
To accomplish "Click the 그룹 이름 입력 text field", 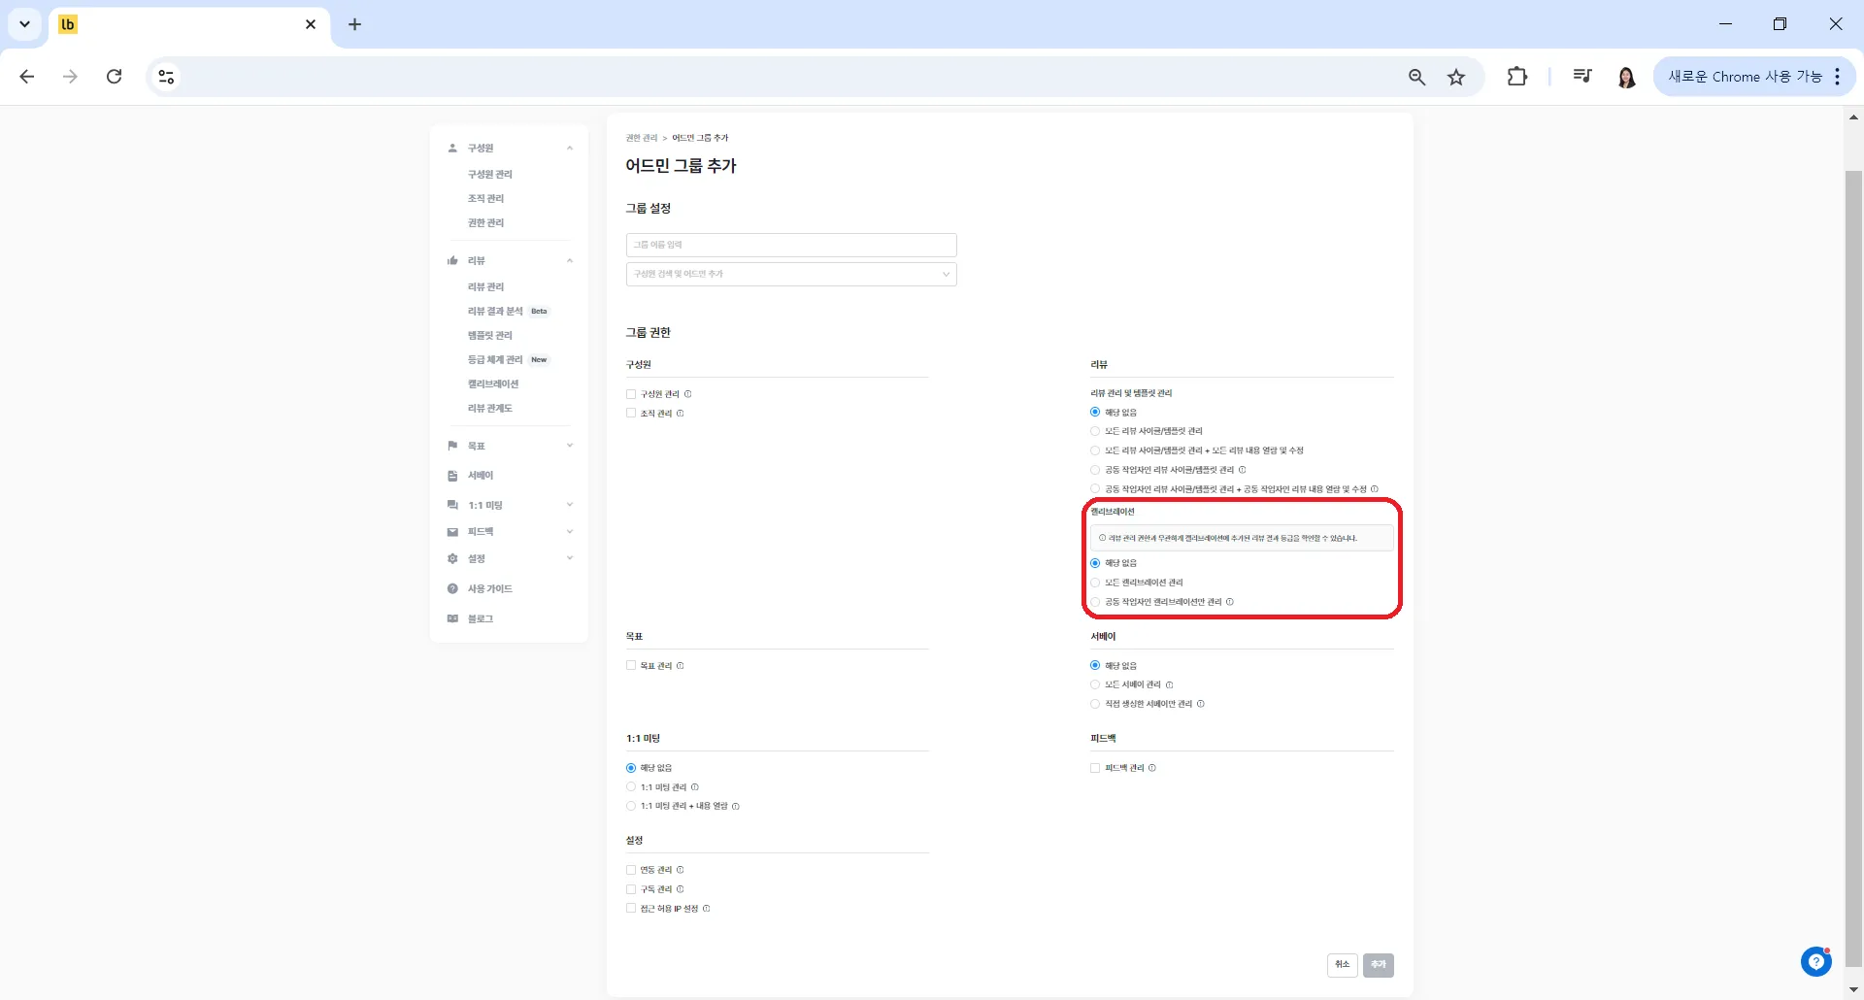I will (x=791, y=245).
